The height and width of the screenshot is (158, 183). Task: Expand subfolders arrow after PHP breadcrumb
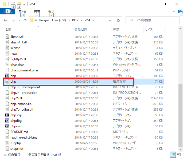[81, 20]
